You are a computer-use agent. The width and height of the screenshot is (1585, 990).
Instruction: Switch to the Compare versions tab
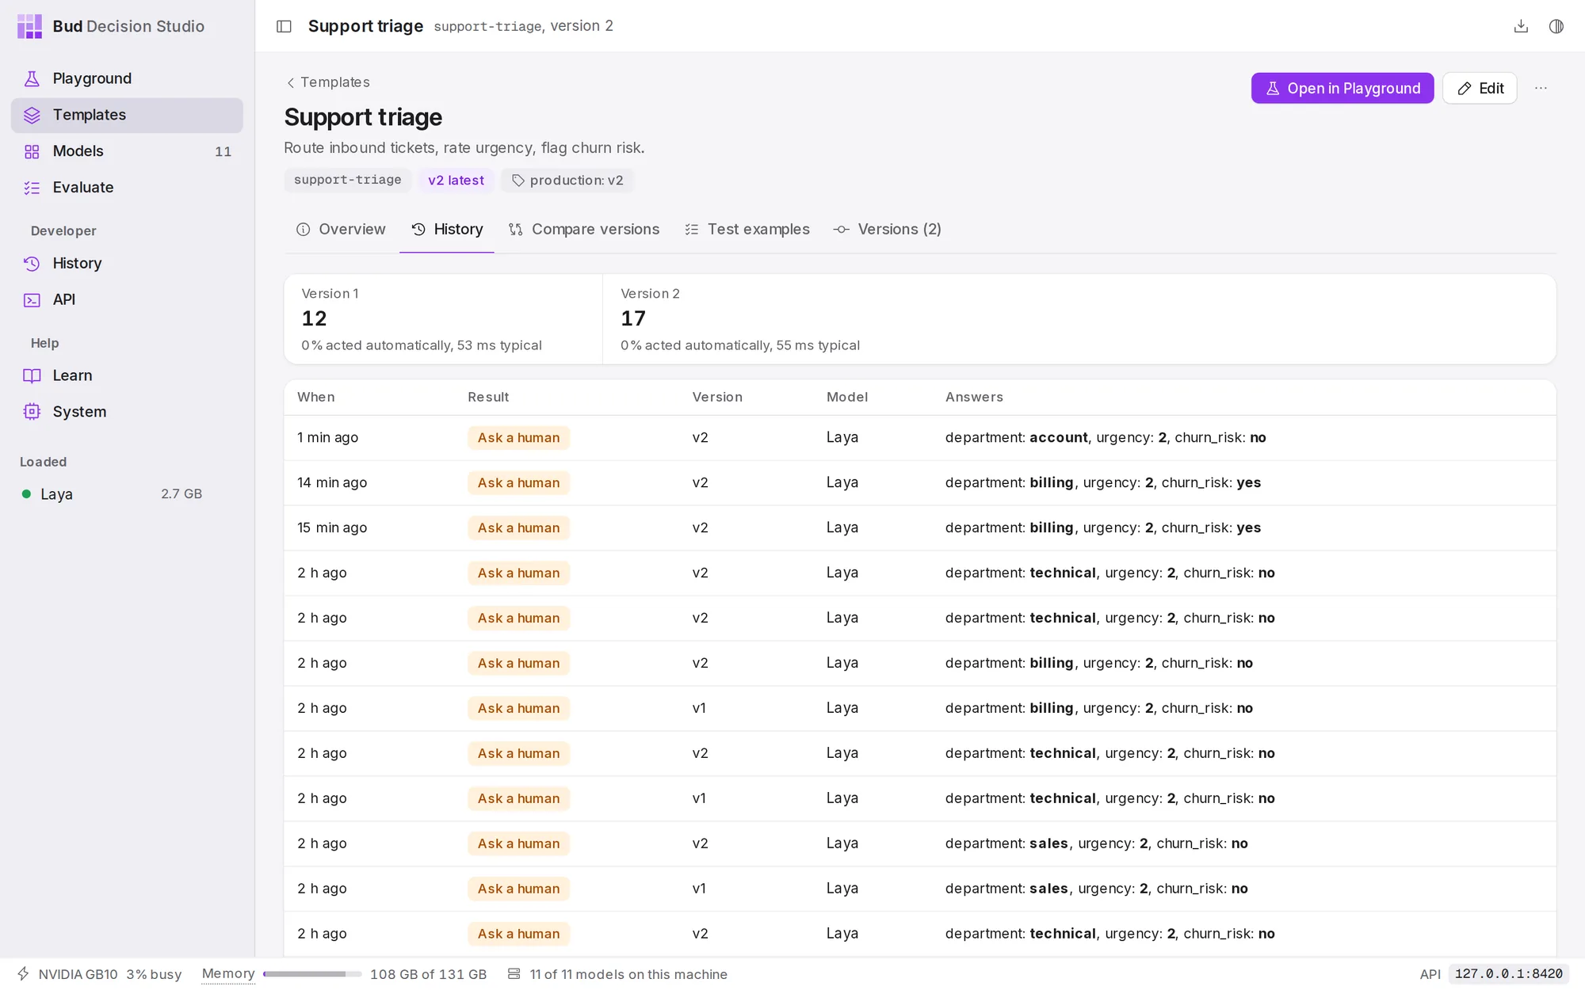(583, 229)
